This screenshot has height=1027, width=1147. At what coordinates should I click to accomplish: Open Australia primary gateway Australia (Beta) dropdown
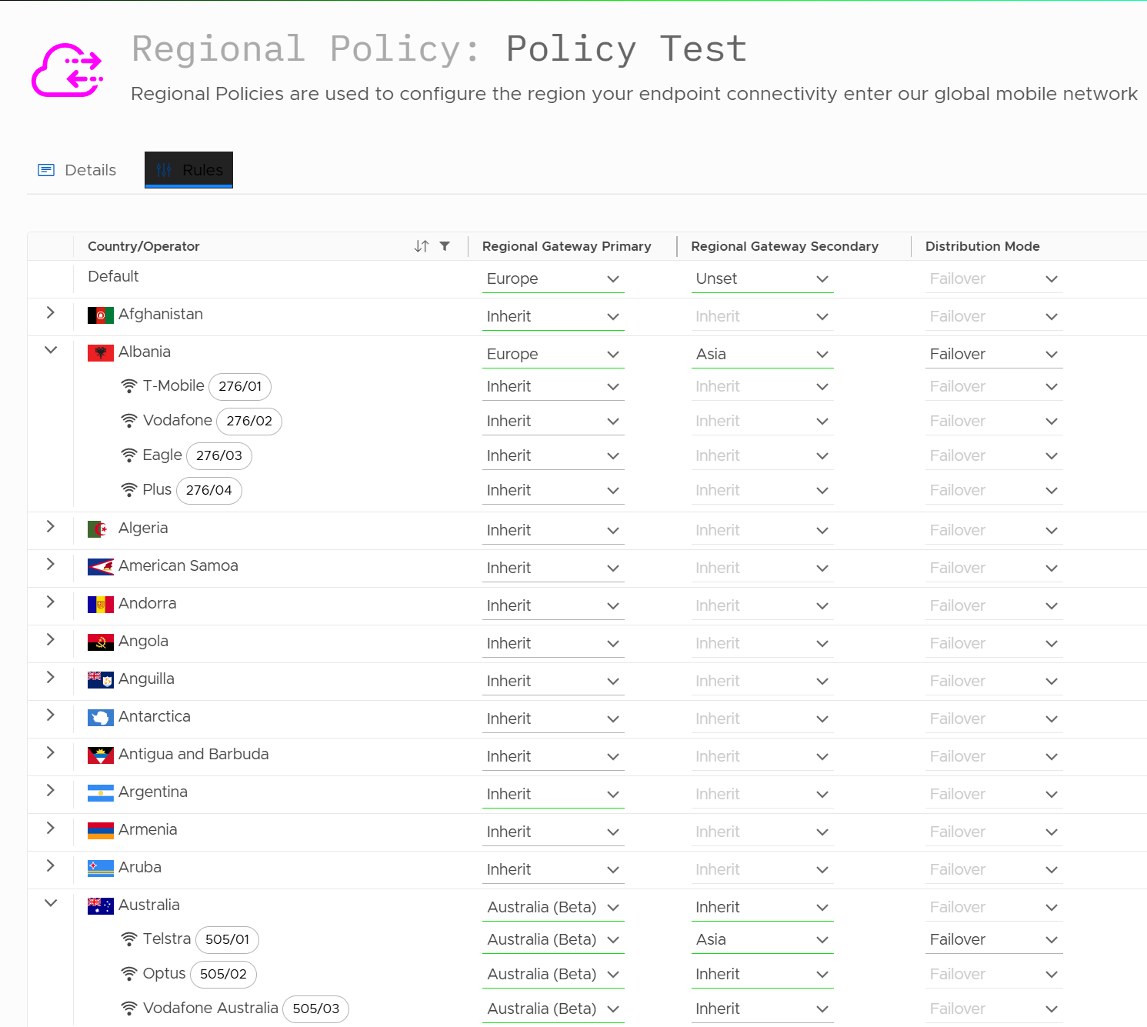[x=553, y=907]
